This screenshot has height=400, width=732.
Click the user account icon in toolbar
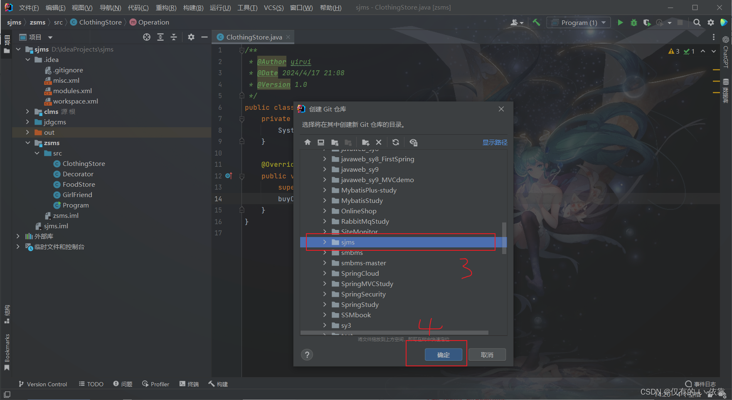(x=517, y=22)
